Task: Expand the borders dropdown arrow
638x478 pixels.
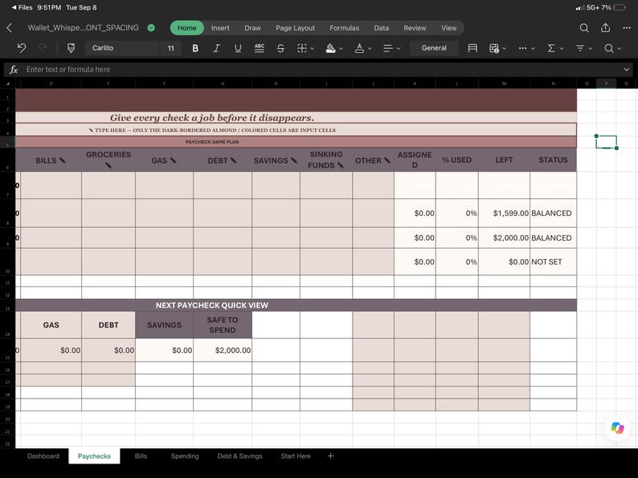Action: (x=312, y=48)
